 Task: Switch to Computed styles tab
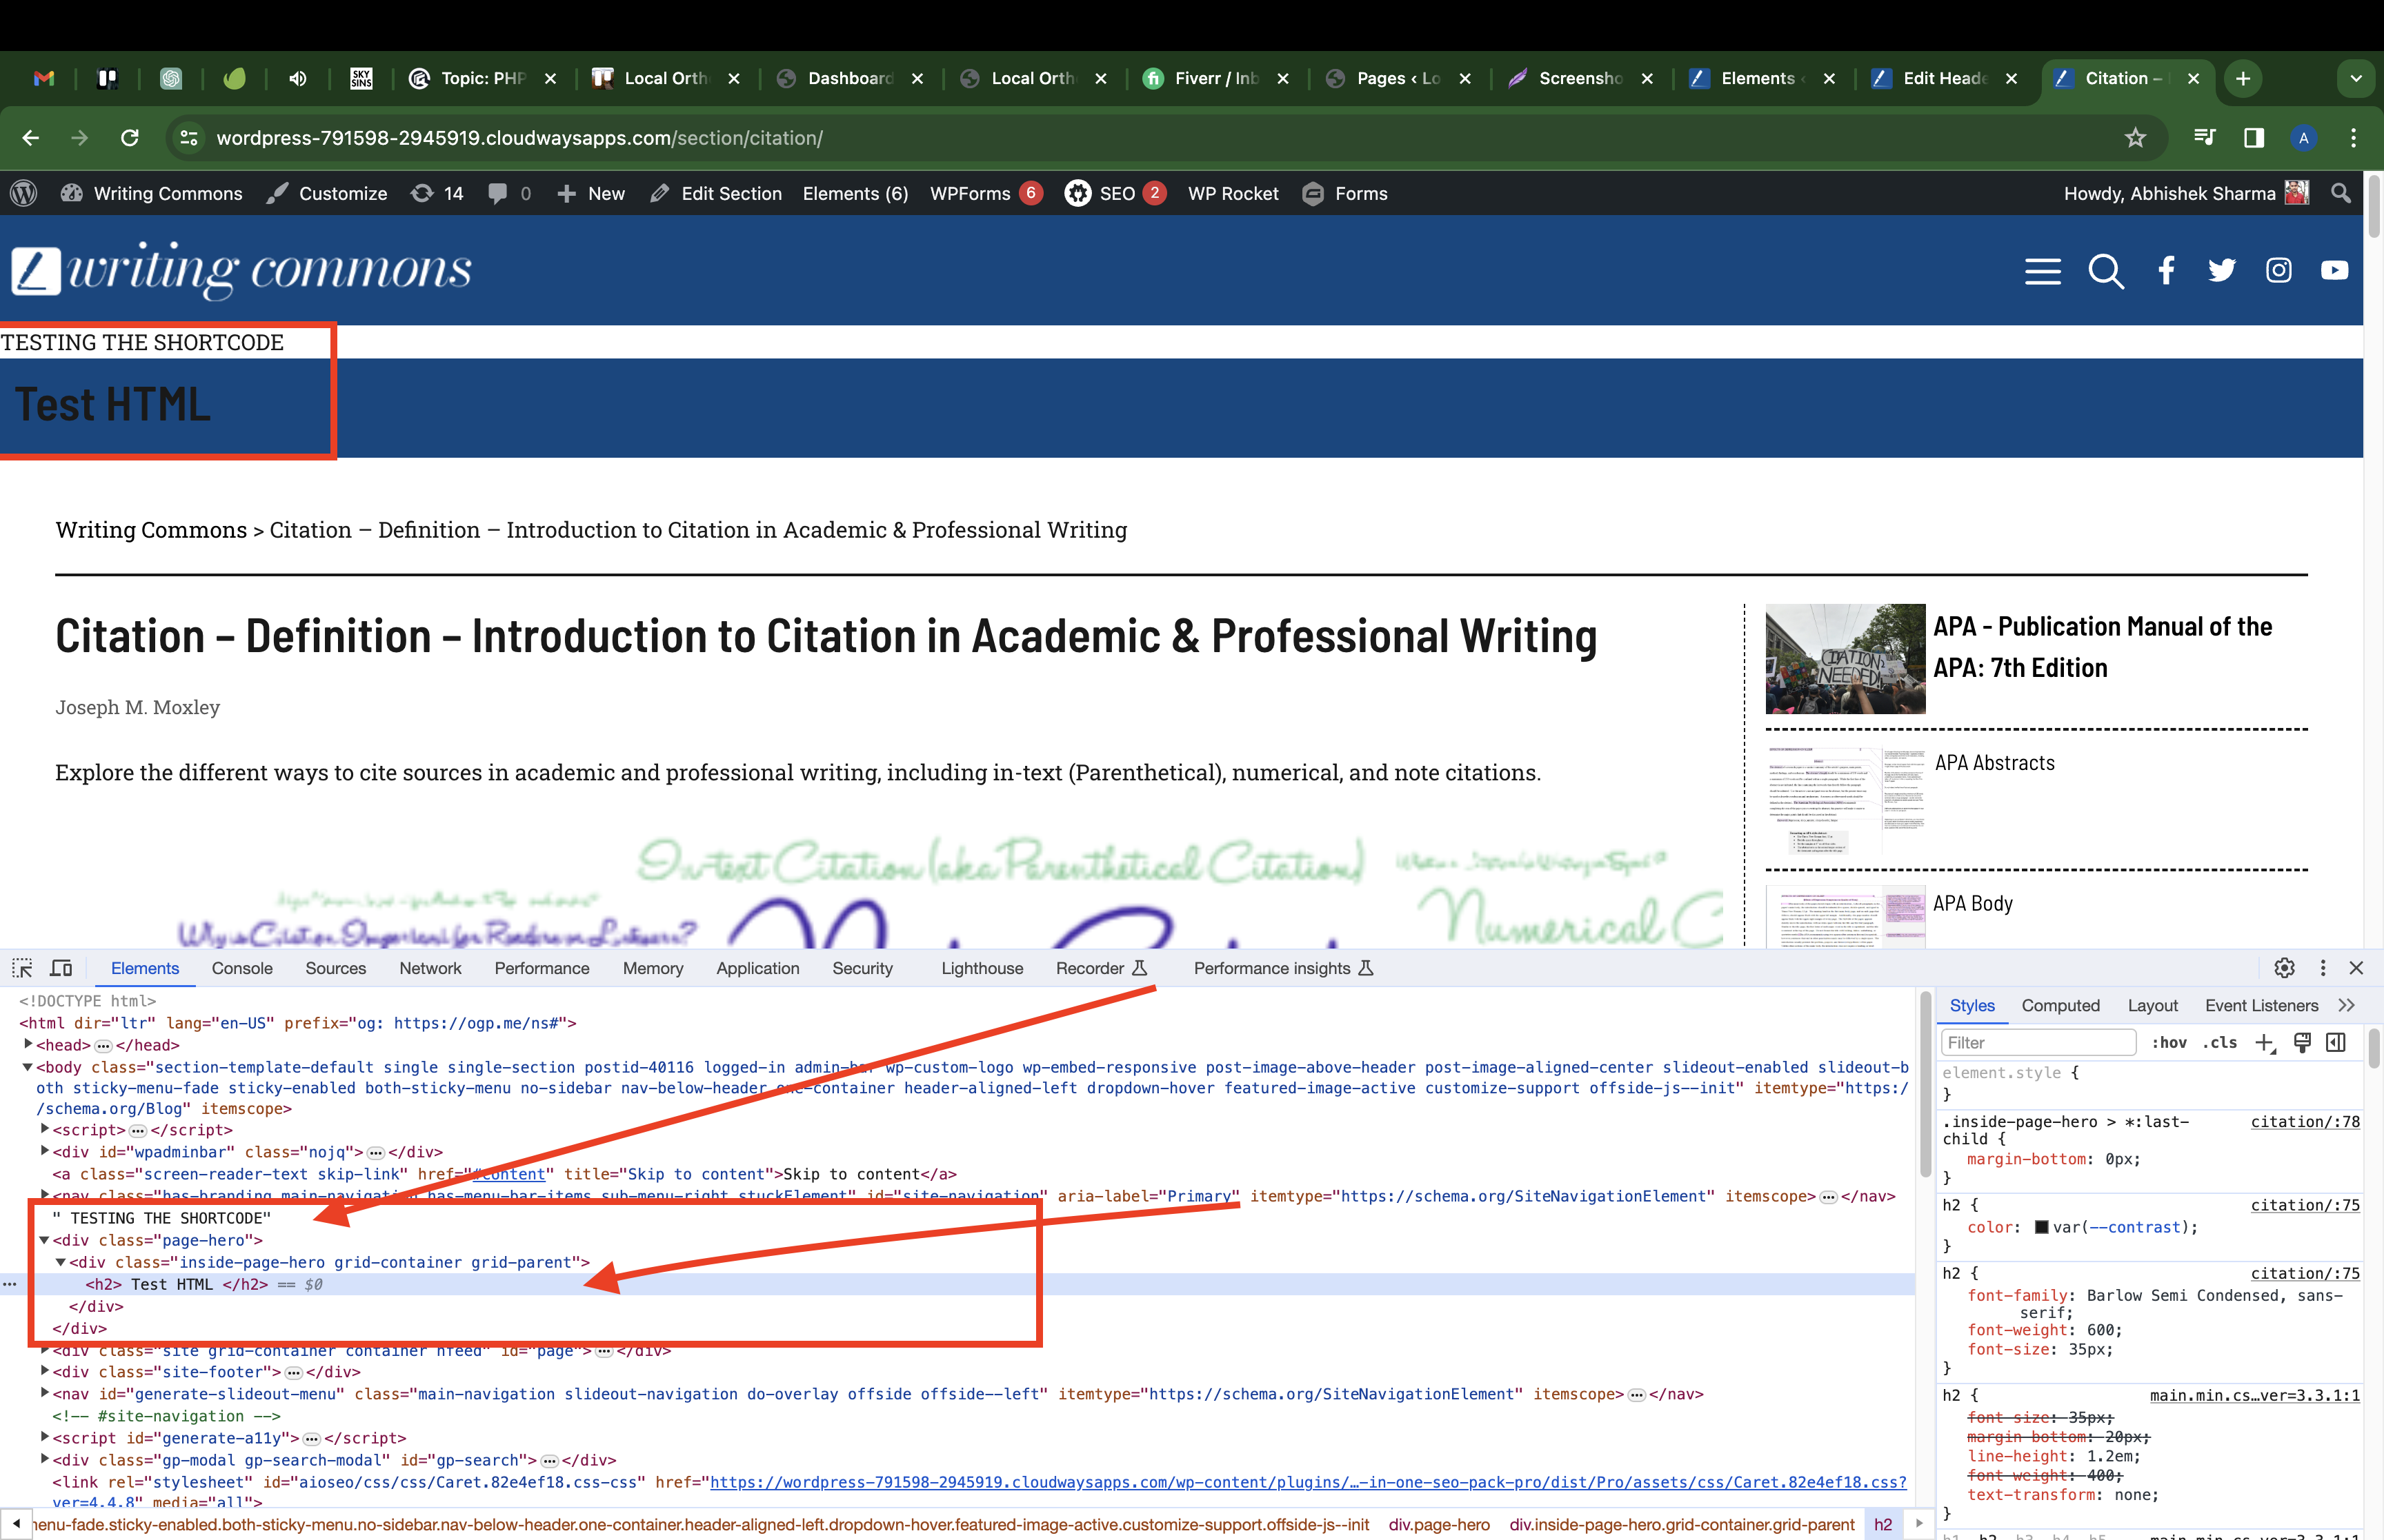[x=2060, y=1006]
